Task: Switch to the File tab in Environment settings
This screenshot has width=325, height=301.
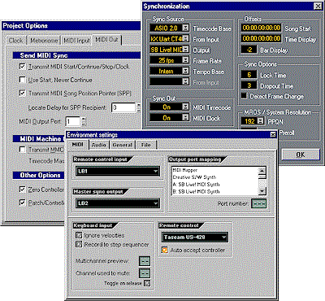Action: 146,145
